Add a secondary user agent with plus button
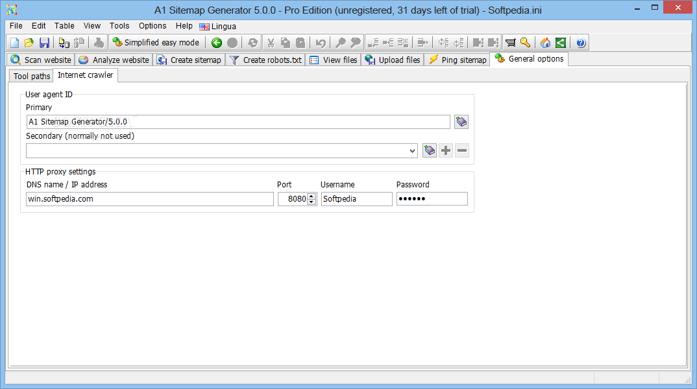This screenshot has height=389, width=697. pos(446,150)
